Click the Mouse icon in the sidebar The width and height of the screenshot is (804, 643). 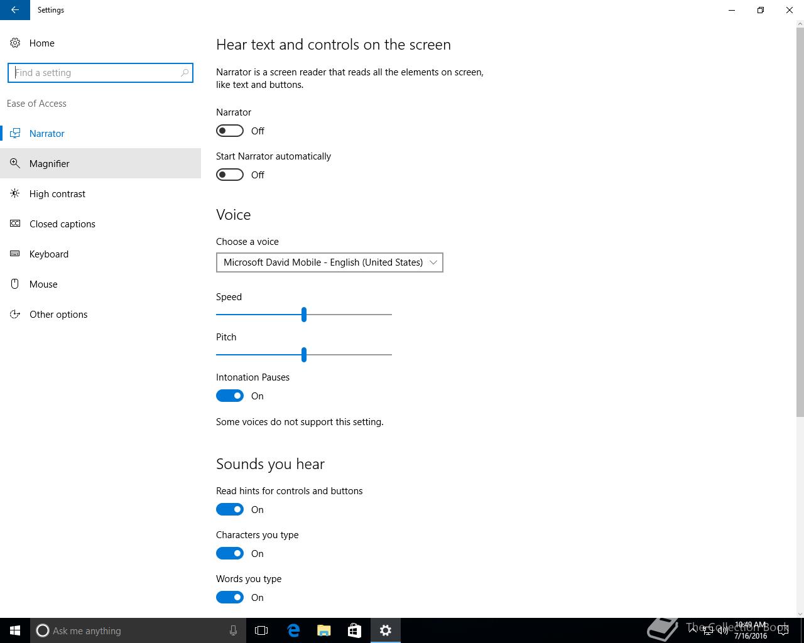(x=15, y=284)
